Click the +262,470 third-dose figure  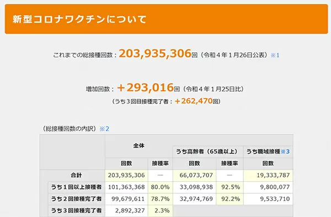(194, 101)
